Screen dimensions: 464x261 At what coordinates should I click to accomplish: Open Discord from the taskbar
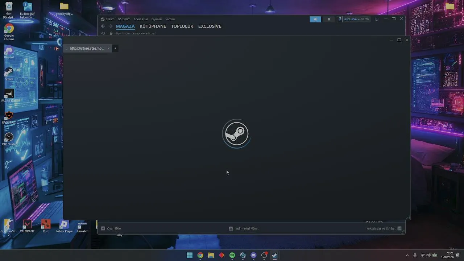253,255
